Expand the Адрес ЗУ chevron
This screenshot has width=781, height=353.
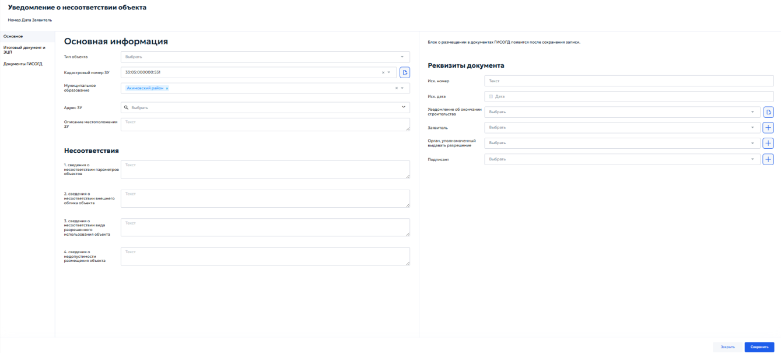(x=404, y=107)
